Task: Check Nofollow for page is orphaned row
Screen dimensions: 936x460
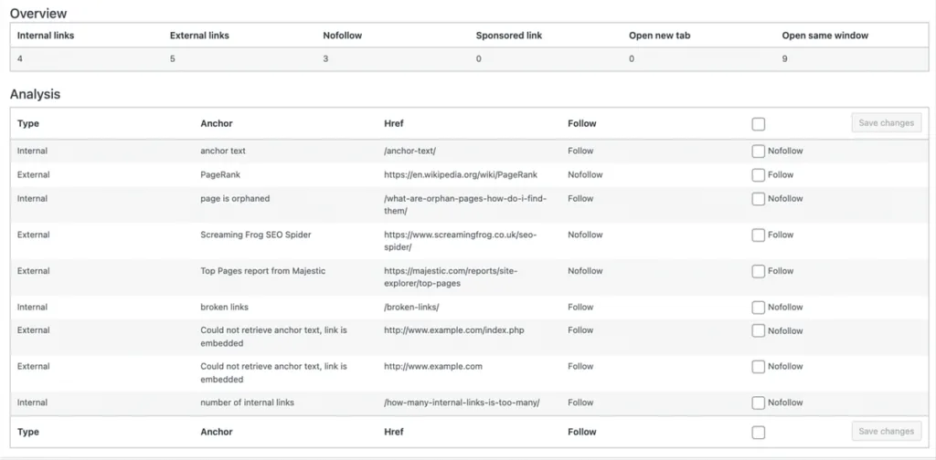Action: (758, 199)
